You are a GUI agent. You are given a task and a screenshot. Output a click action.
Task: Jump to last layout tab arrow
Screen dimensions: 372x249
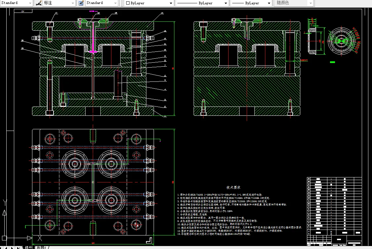click(x=18, y=248)
